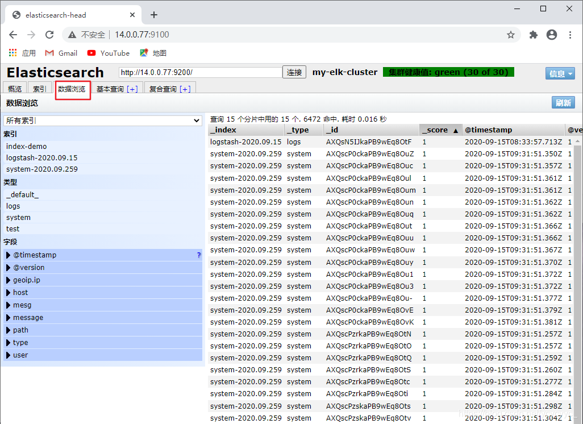Expand the mesg field
583x424 pixels.
[x=8, y=305]
